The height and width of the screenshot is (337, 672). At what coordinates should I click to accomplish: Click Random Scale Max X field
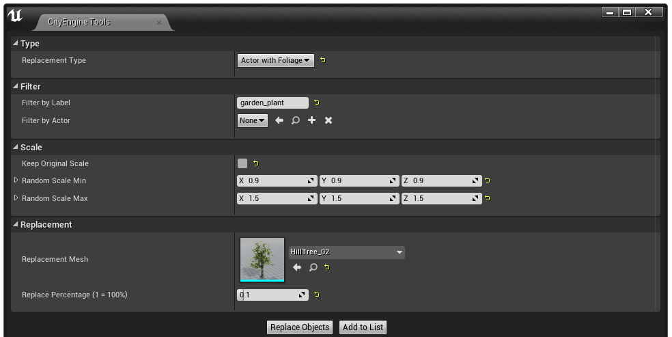tap(277, 198)
